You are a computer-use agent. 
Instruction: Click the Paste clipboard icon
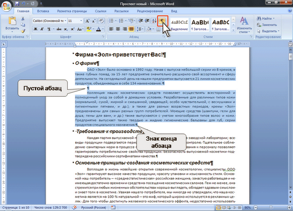(x=12, y=21)
